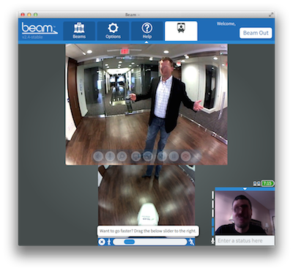Viewport: 293px width, 271px height.
Task: Click the zoom magnifier icon
Action: (122, 156)
